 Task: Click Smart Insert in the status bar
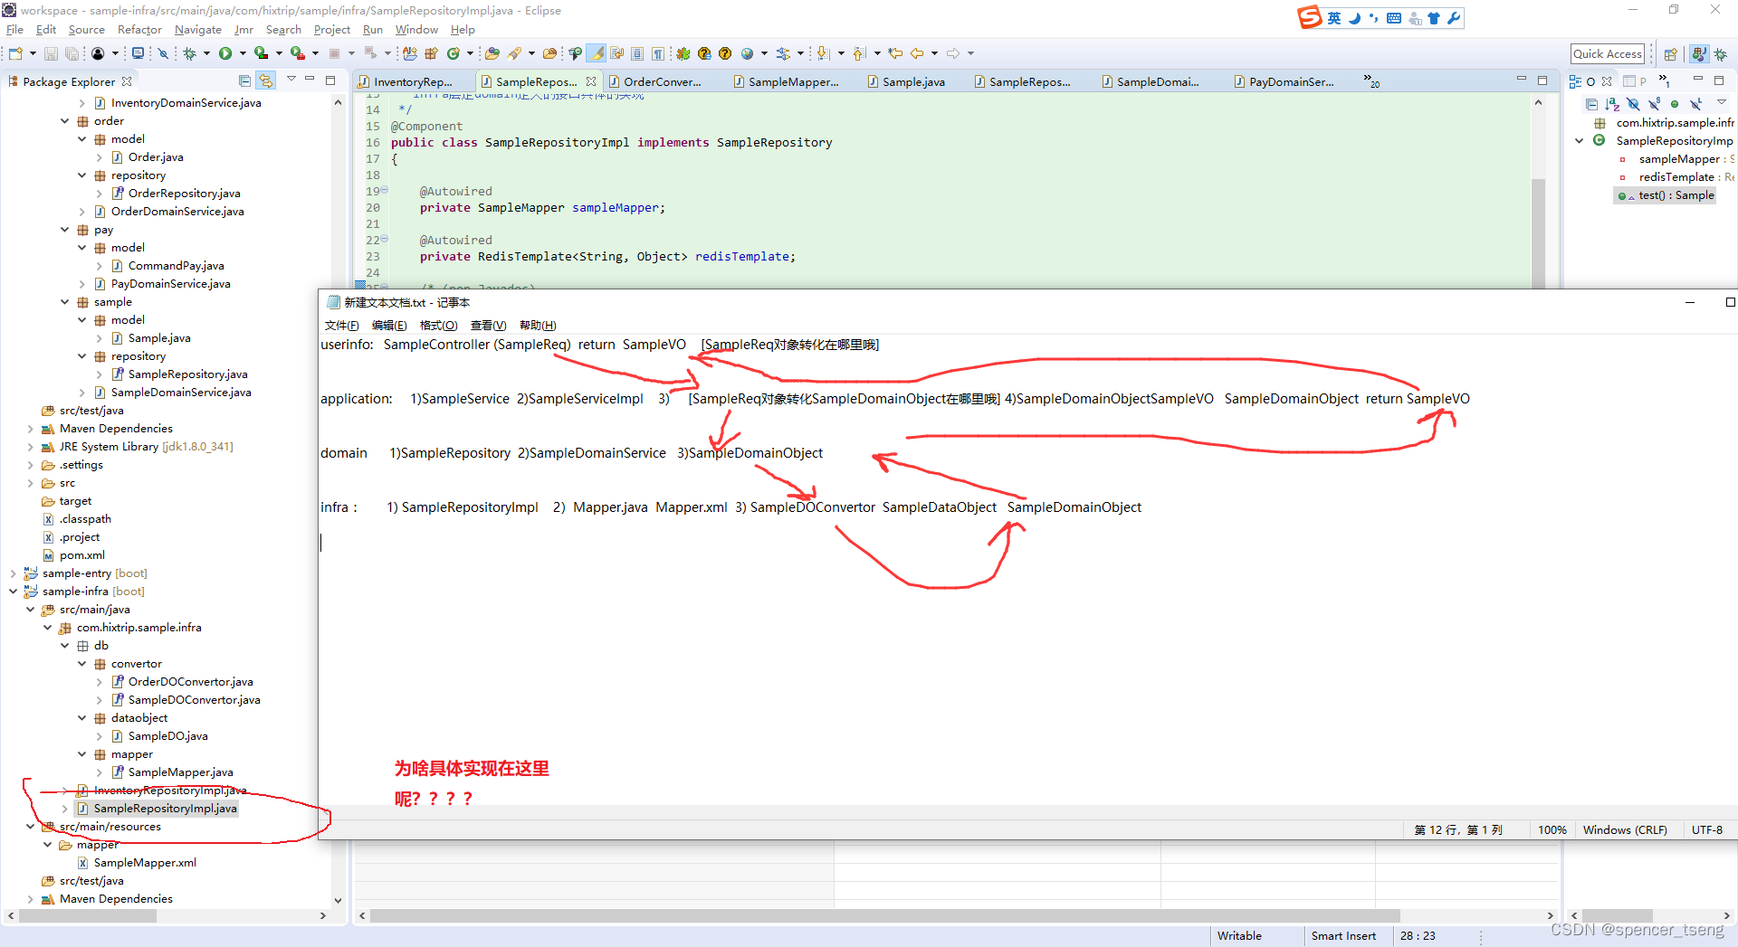tap(1344, 935)
